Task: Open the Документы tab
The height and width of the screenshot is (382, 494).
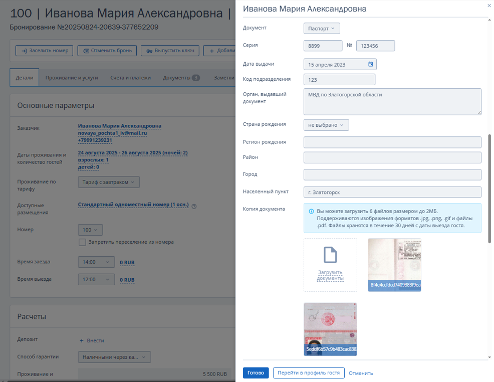Action: [x=181, y=78]
